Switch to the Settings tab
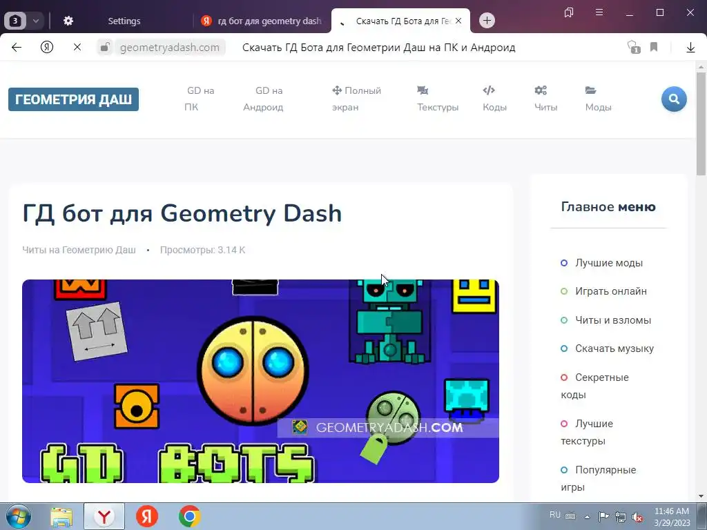This screenshot has height=530, width=707. (x=124, y=21)
